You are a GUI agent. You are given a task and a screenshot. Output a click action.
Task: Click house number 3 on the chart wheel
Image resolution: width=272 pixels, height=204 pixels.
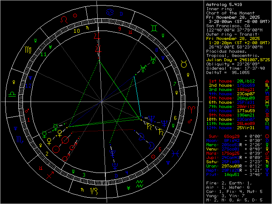coord(84,174)
